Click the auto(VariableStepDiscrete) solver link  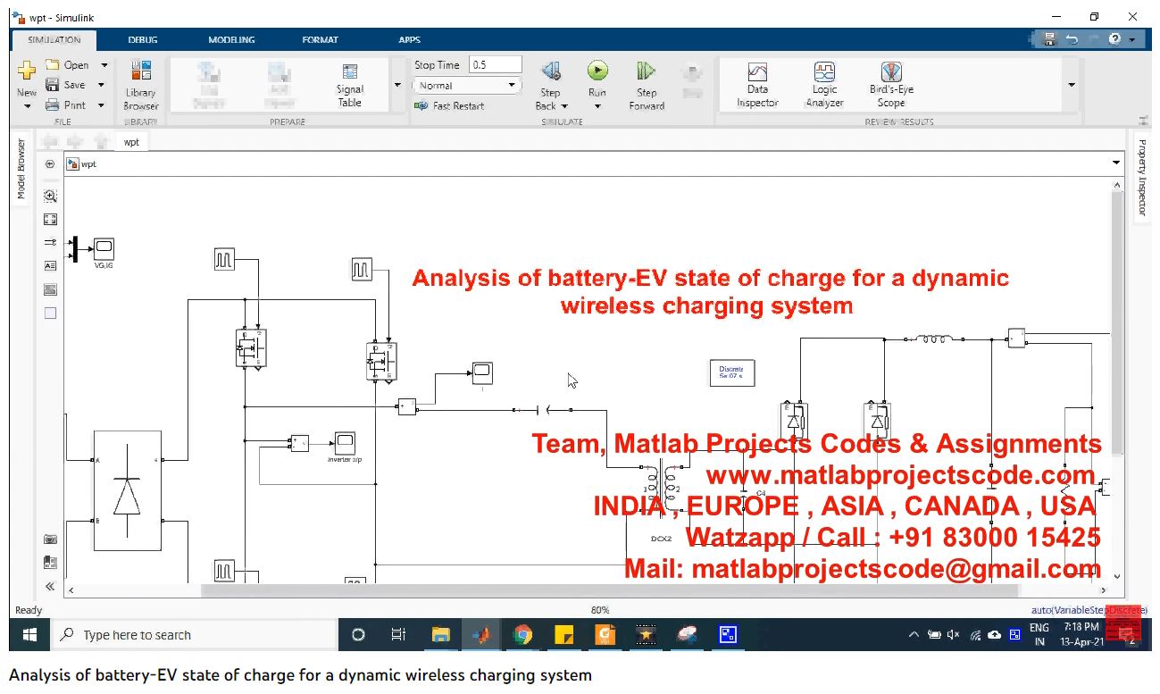point(1089,610)
